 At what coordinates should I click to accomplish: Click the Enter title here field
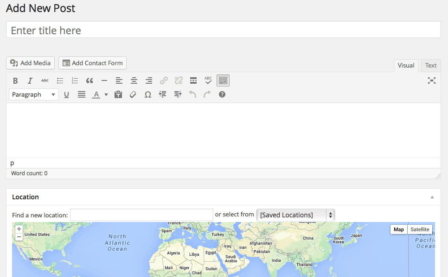coord(224,30)
